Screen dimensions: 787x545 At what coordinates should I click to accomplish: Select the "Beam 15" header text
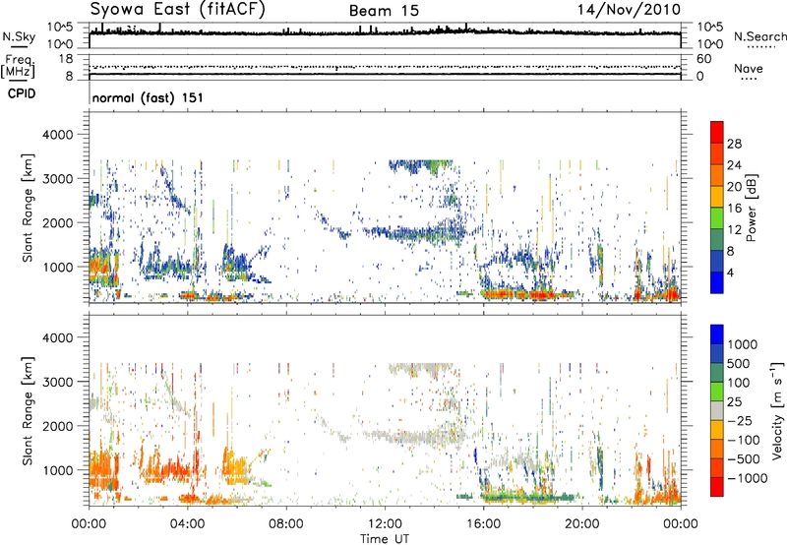(384, 11)
